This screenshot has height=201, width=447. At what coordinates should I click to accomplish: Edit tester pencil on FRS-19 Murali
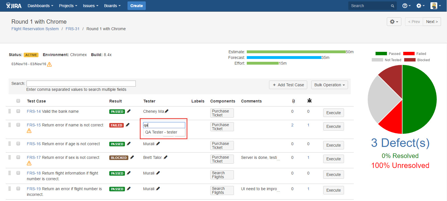click(158, 189)
